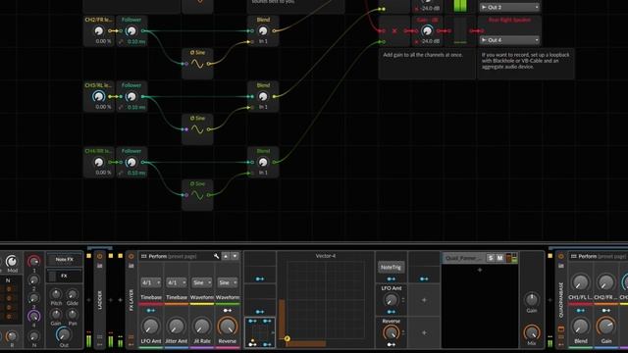
Task: Click the Blend knob in CH4/RR row
Action: click(x=263, y=162)
